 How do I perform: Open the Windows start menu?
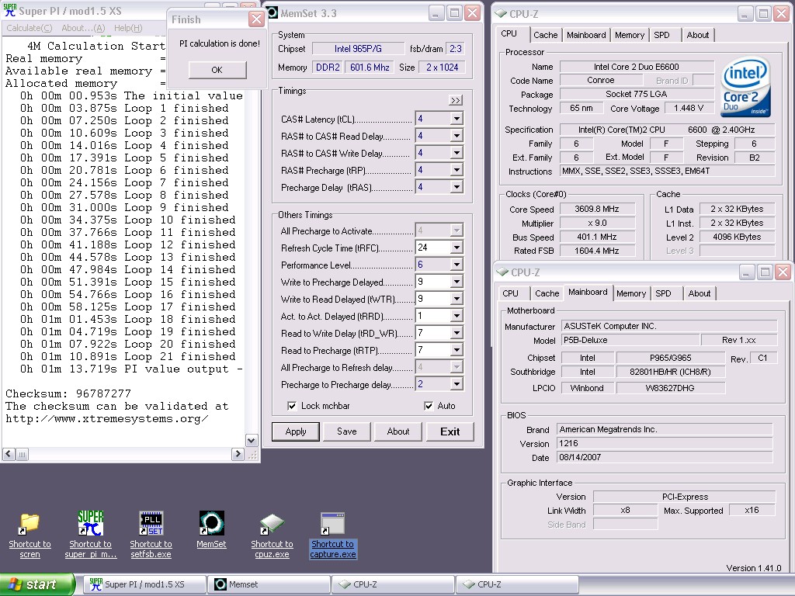point(36,584)
